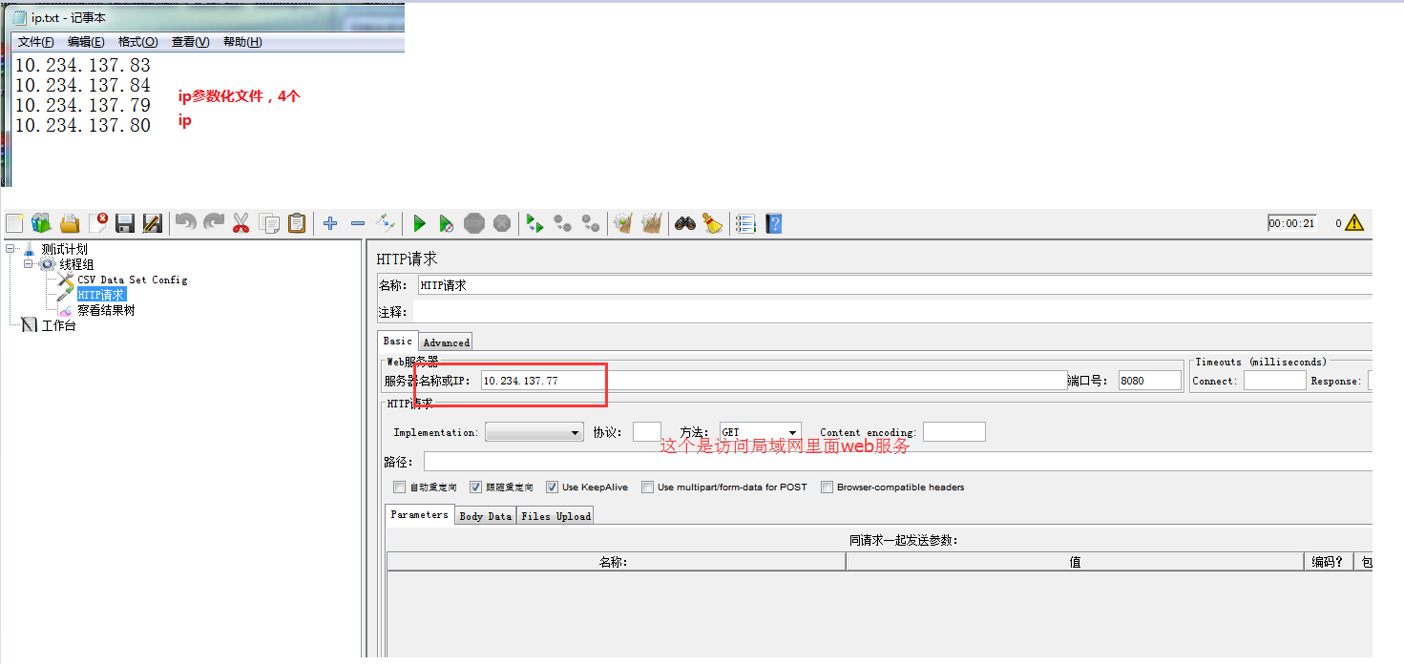
Task: Switch to the Advanced tab
Action: tap(446, 342)
